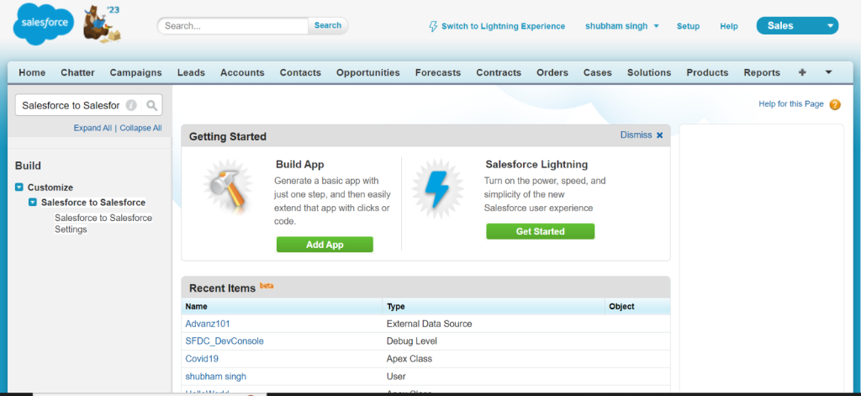Click the info icon in quick find box

tap(131, 106)
